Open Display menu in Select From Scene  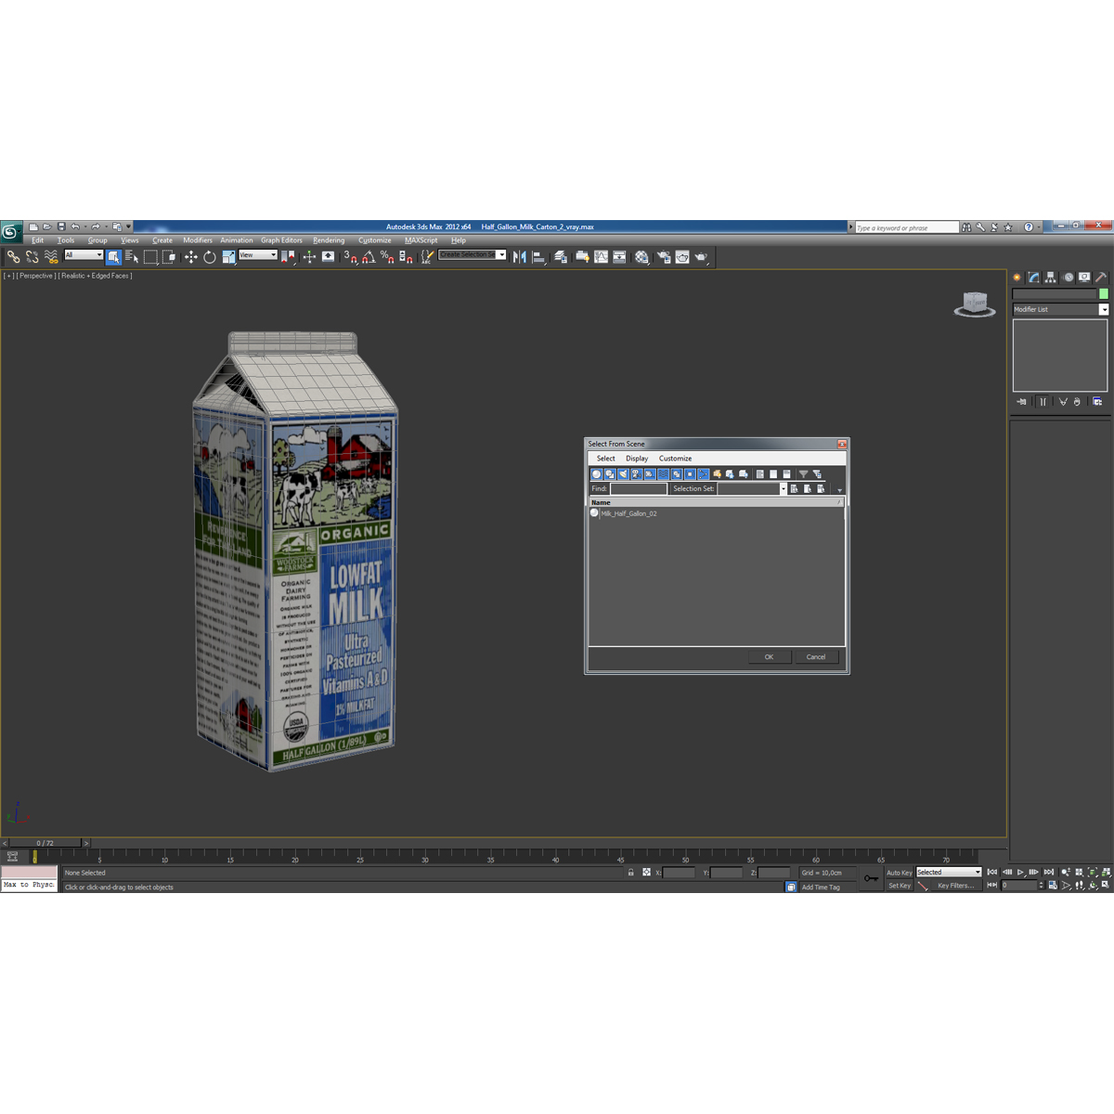point(637,459)
